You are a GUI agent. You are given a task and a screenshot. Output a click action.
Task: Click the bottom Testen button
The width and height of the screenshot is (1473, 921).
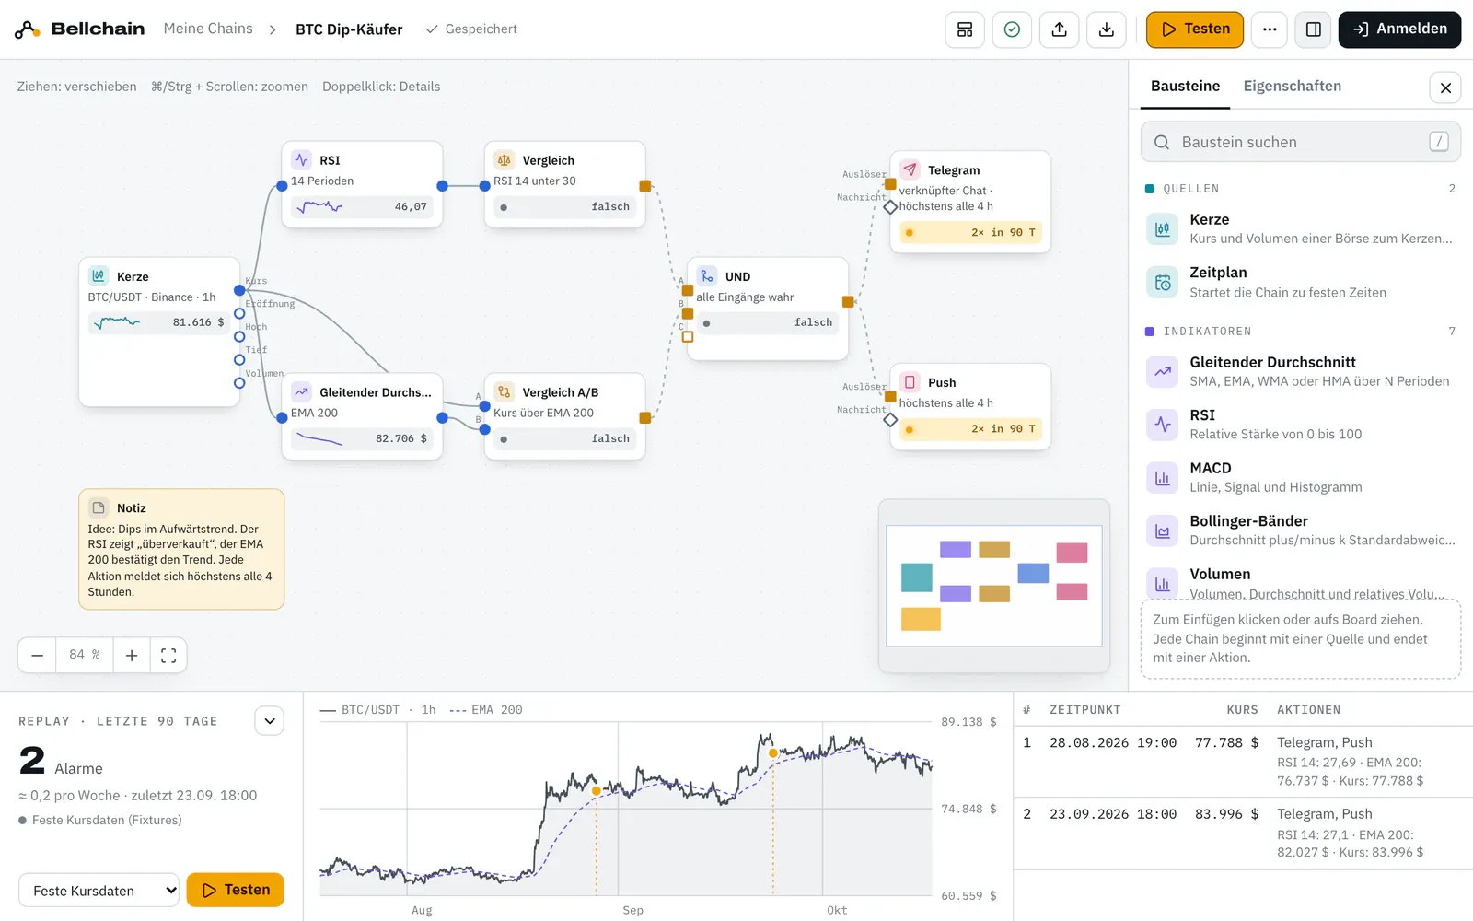[x=235, y=890]
